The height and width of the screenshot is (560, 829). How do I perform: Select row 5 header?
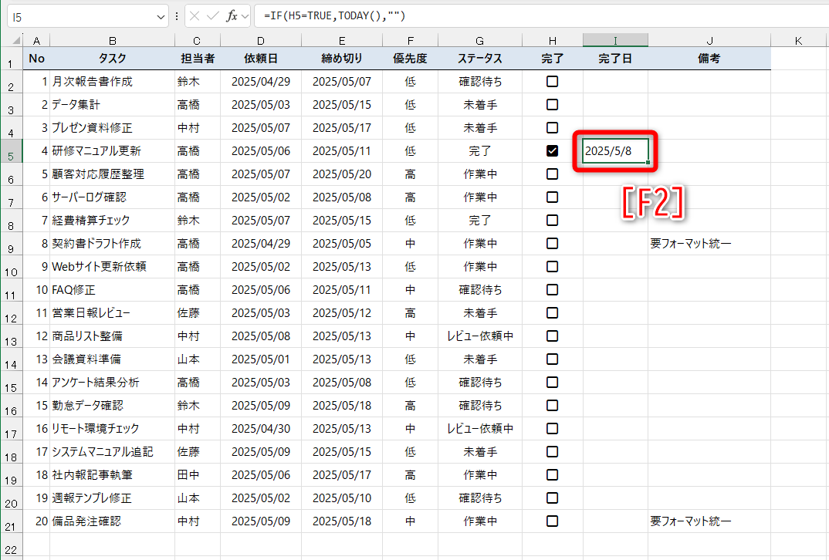(x=12, y=150)
